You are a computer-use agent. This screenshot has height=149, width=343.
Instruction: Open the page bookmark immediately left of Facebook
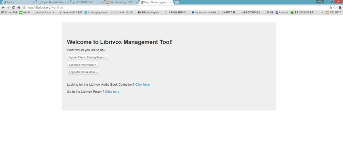pyautogui.click(x=269, y=12)
